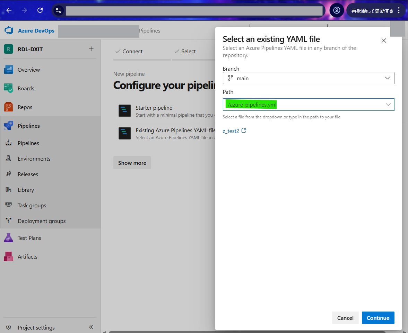Screen dimensions: 408x333
Task: Click the external link icon beside z_test2
Action: [x=244, y=130]
